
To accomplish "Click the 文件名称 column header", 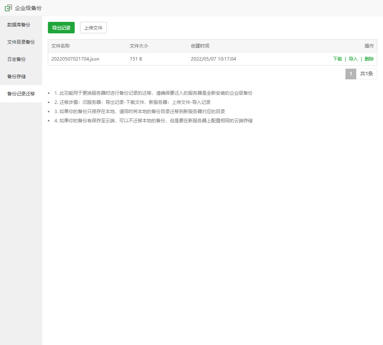I will tap(61, 46).
